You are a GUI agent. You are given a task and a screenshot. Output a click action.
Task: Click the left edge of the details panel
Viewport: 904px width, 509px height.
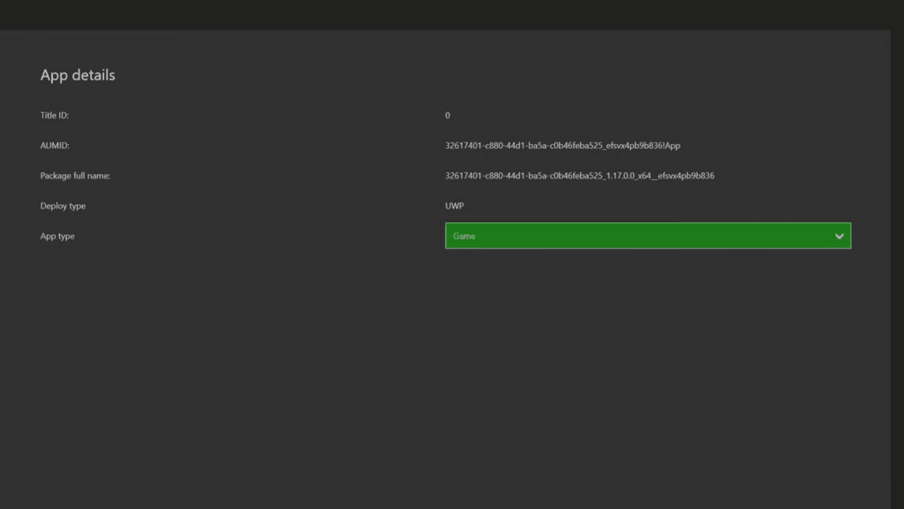(11, 265)
